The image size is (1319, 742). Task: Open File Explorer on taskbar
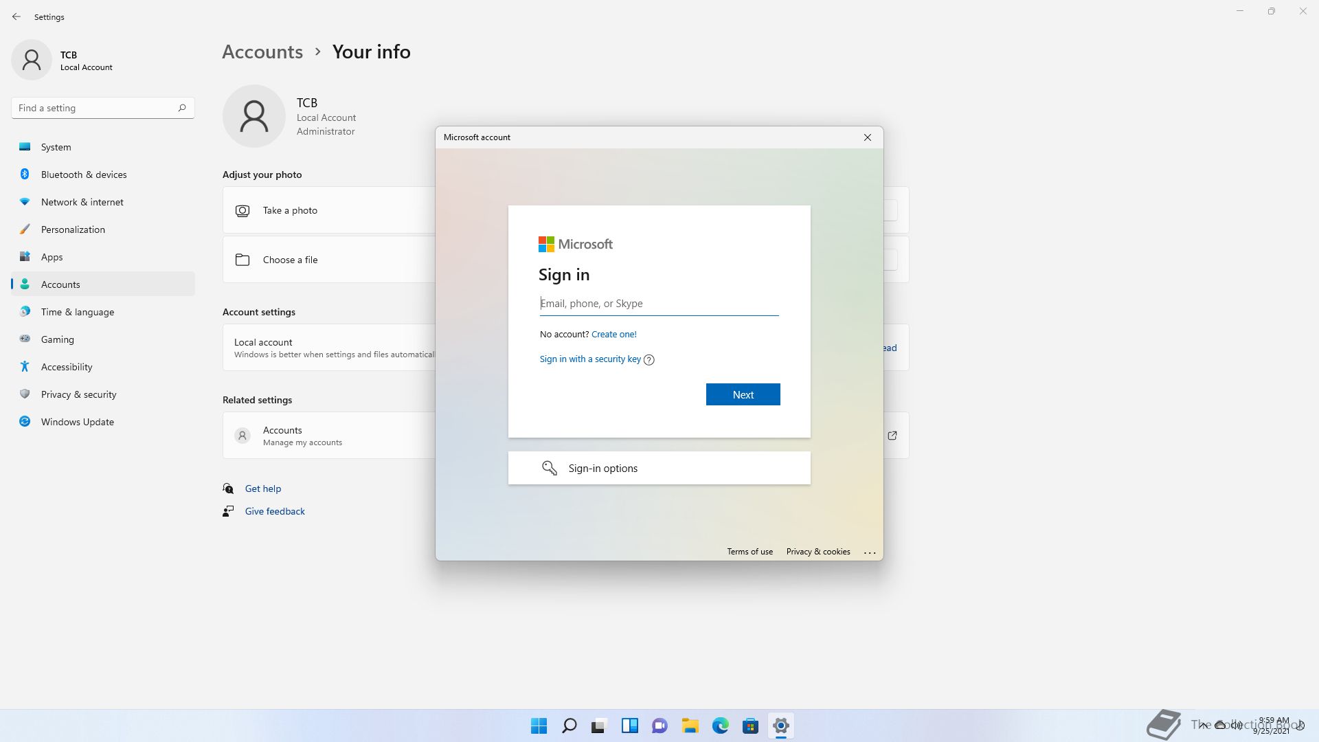[690, 726]
